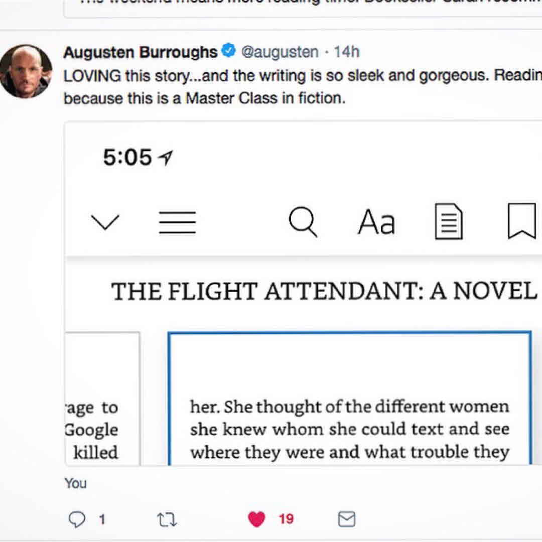Toggle the bookmark ribbon icon
The height and width of the screenshot is (542, 542).
click(x=521, y=221)
